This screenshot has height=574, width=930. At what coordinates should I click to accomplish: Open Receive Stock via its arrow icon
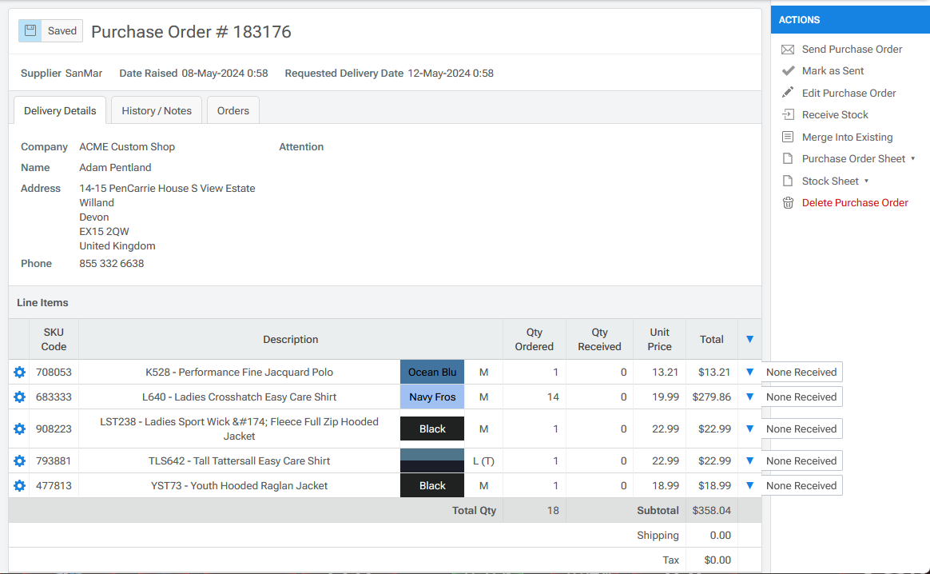(x=788, y=114)
